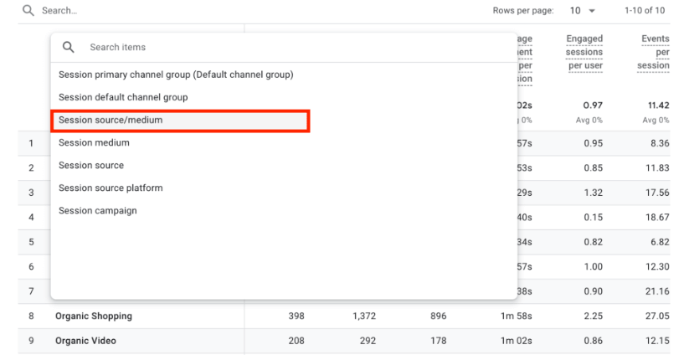Click the 1,372 value for Organic Shopping

[366, 316]
